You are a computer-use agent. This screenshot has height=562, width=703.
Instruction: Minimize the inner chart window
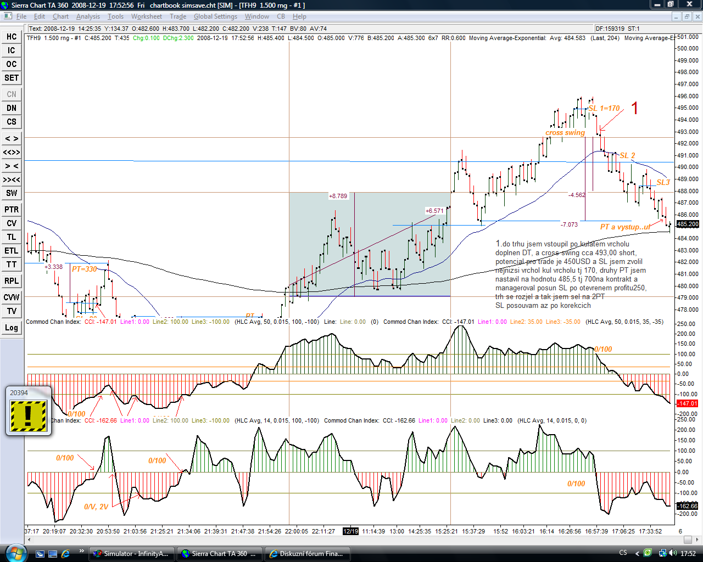click(x=676, y=16)
